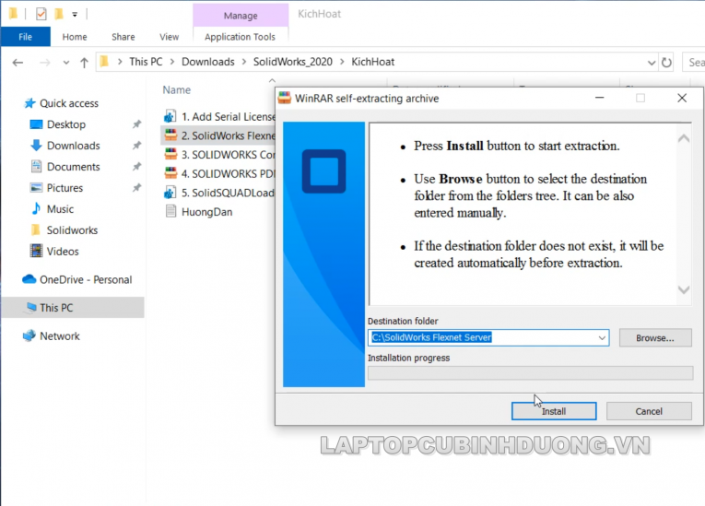Click the quick access toolbar folder icon
This screenshot has height=506, width=705.
(13, 14)
